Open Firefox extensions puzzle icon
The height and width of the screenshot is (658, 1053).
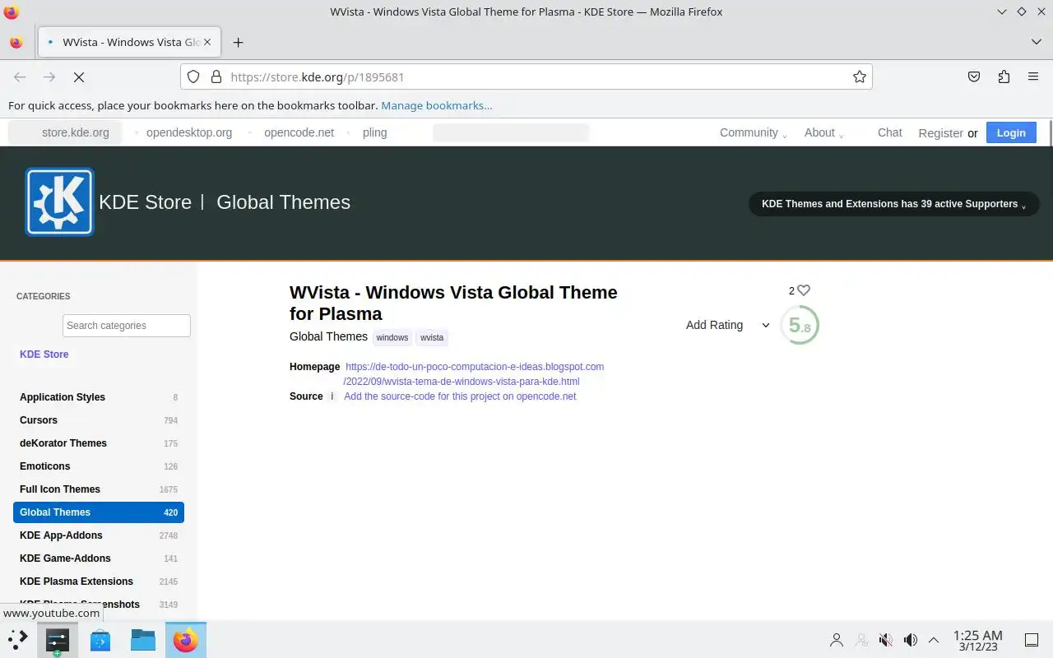[x=1004, y=76]
